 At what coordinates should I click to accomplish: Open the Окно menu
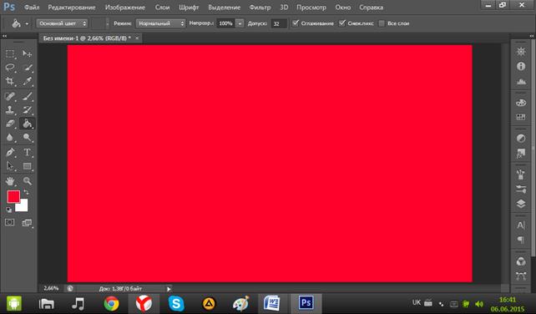(x=343, y=8)
